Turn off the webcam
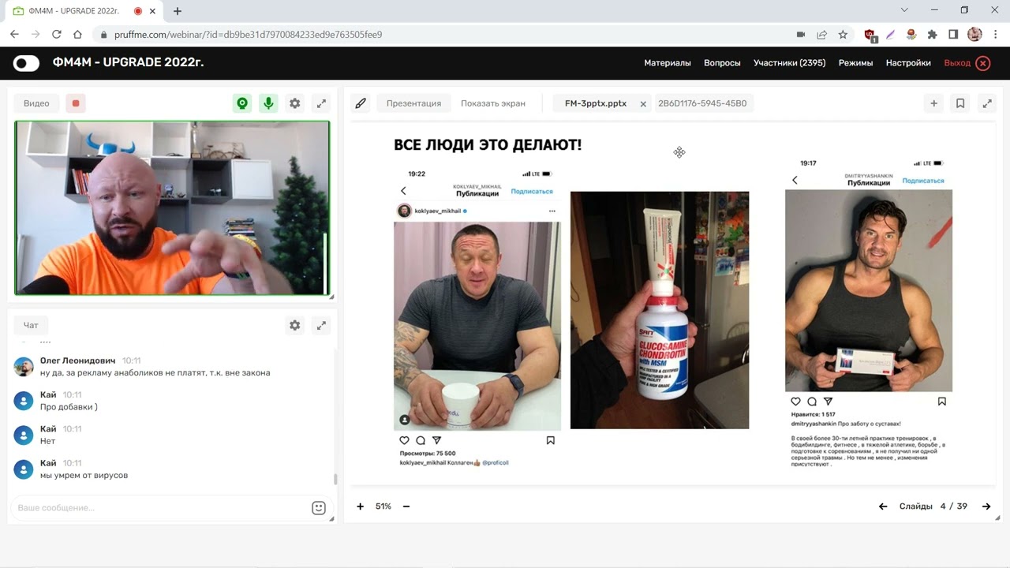The height and width of the screenshot is (568, 1010). click(242, 103)
